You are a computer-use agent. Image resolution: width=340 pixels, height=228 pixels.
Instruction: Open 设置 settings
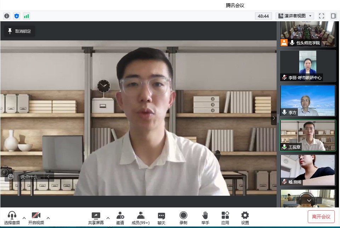click(245, 218)
